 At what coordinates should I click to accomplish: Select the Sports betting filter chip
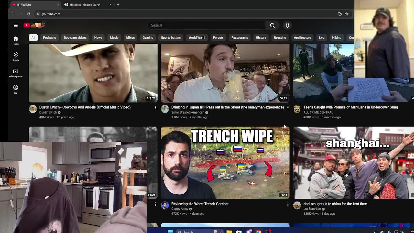(x=171, y=38)
